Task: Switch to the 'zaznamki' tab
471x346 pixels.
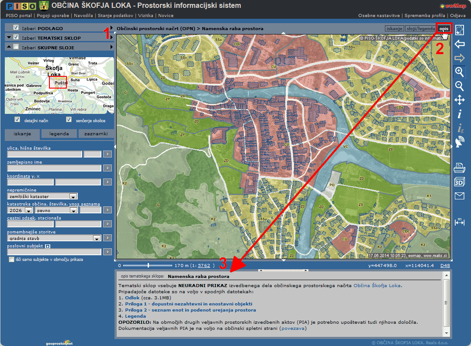Action: (x=96, y=134)
